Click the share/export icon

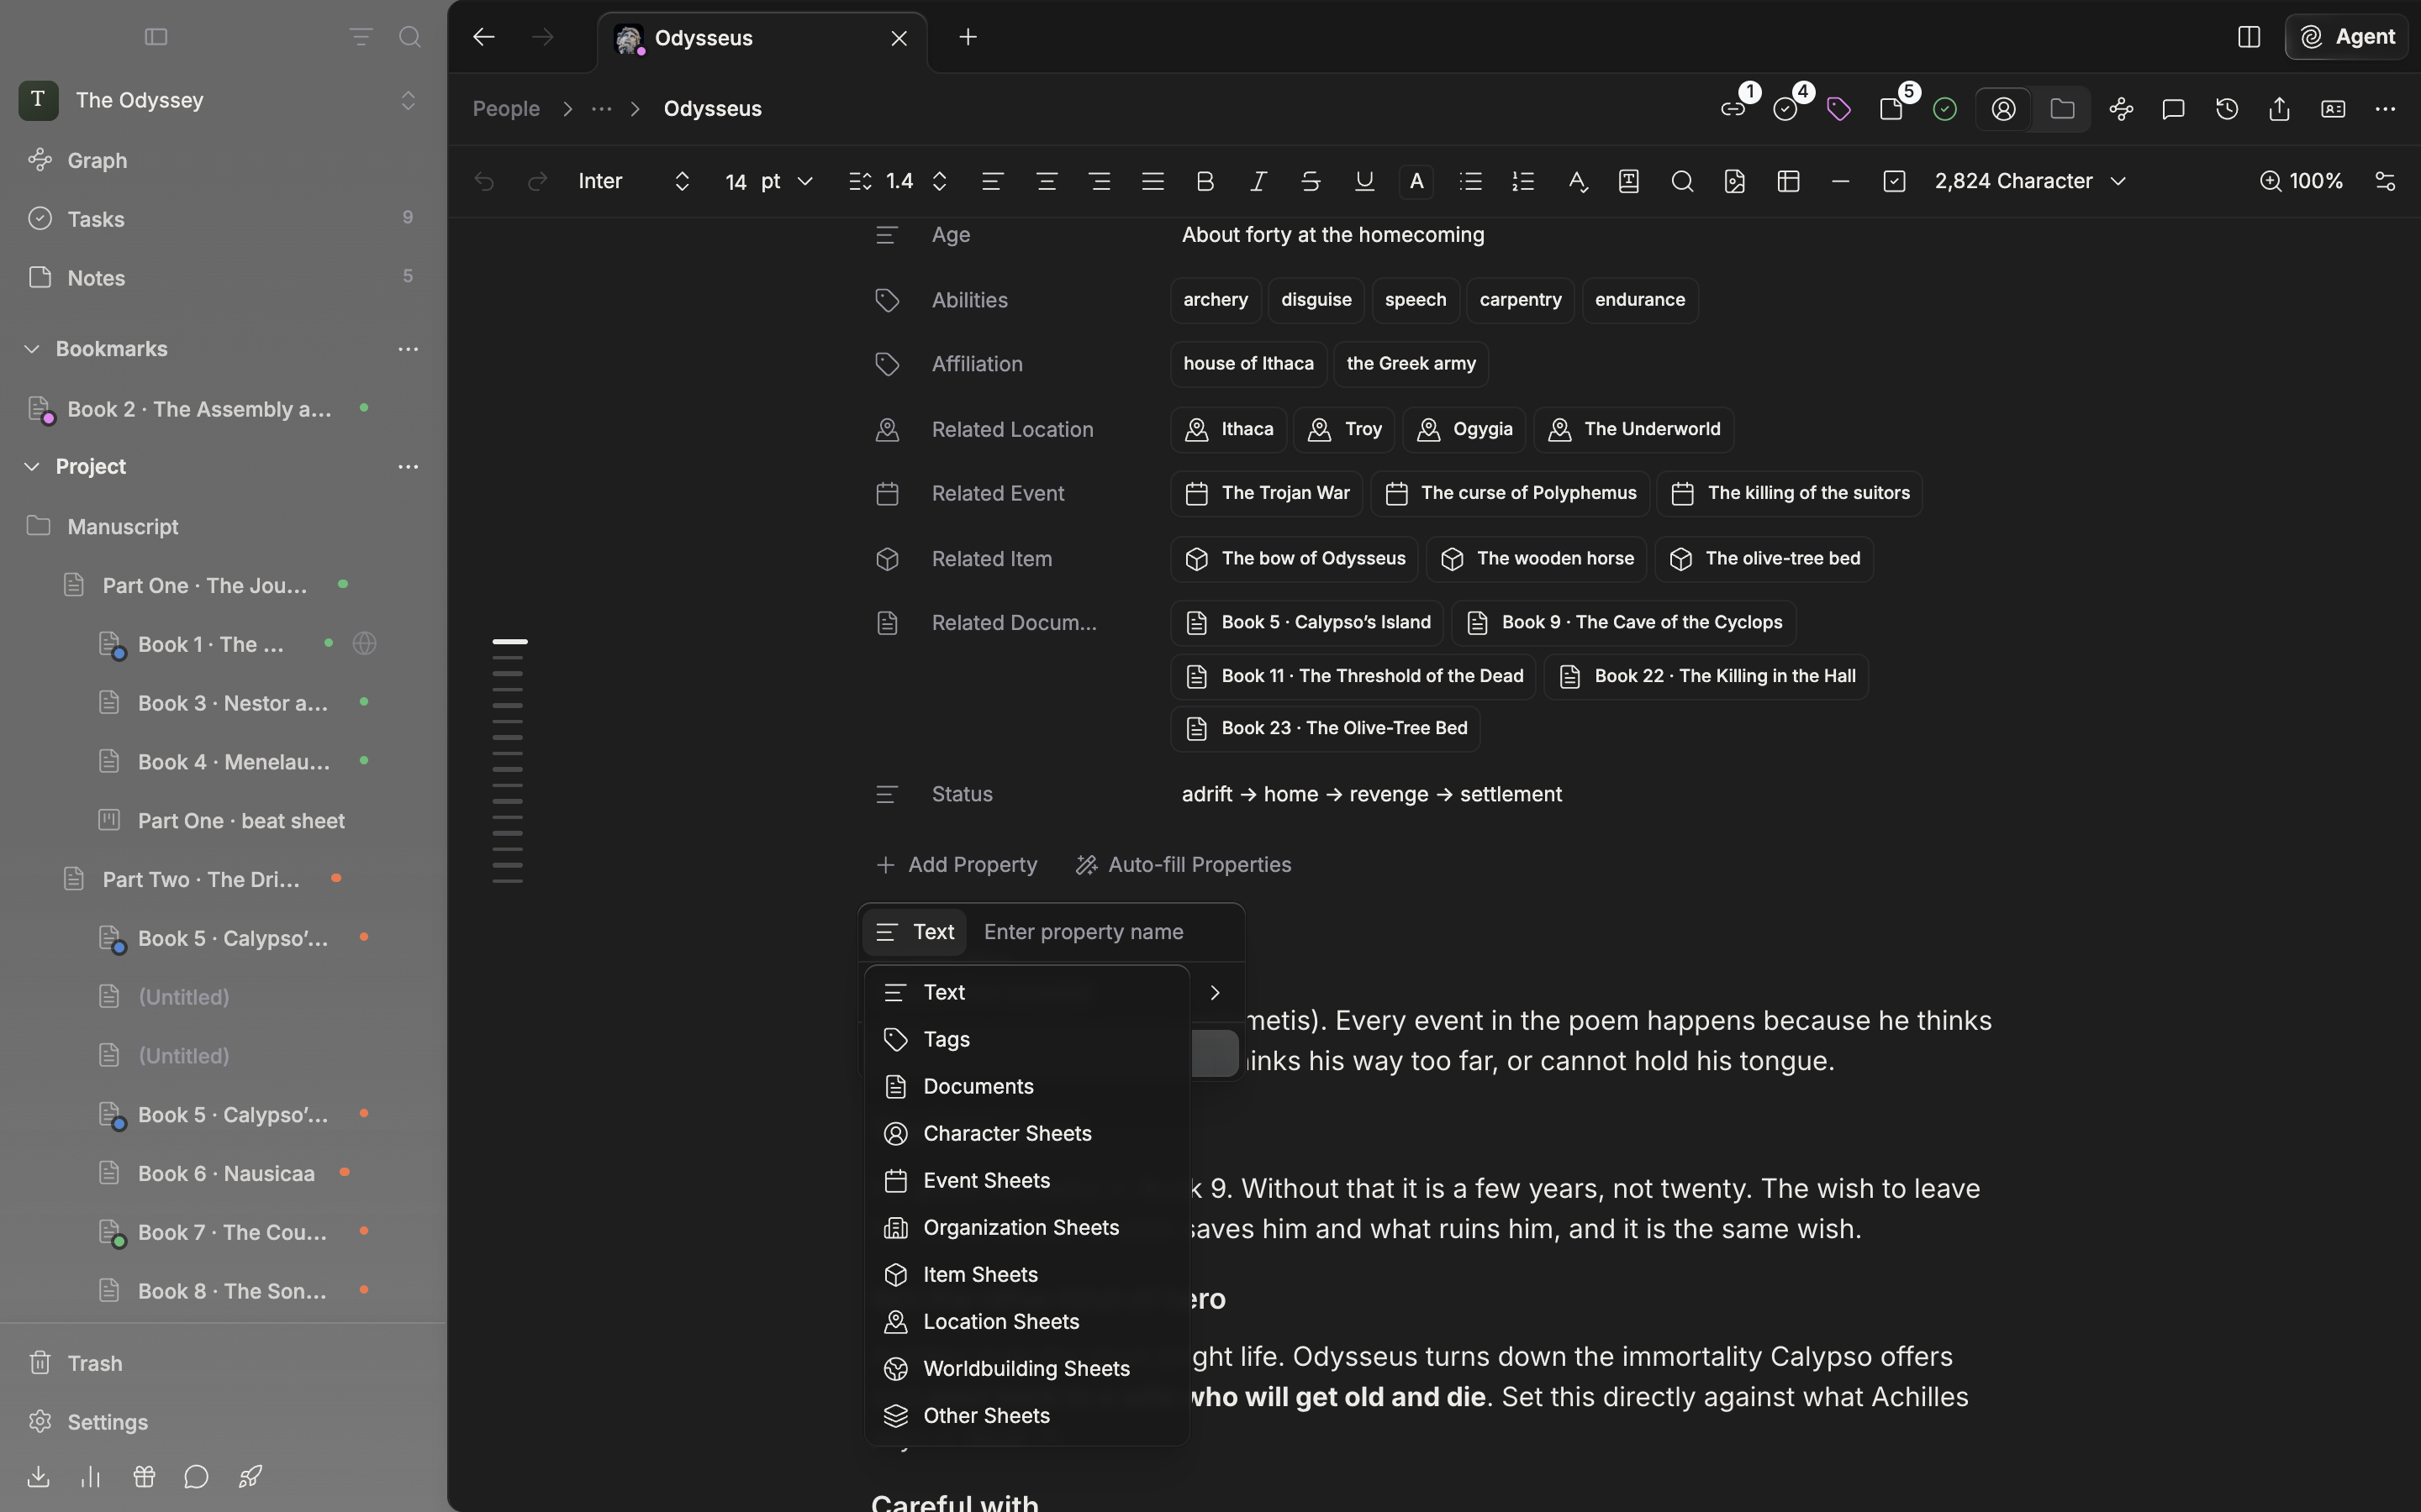click(2280, 109)
